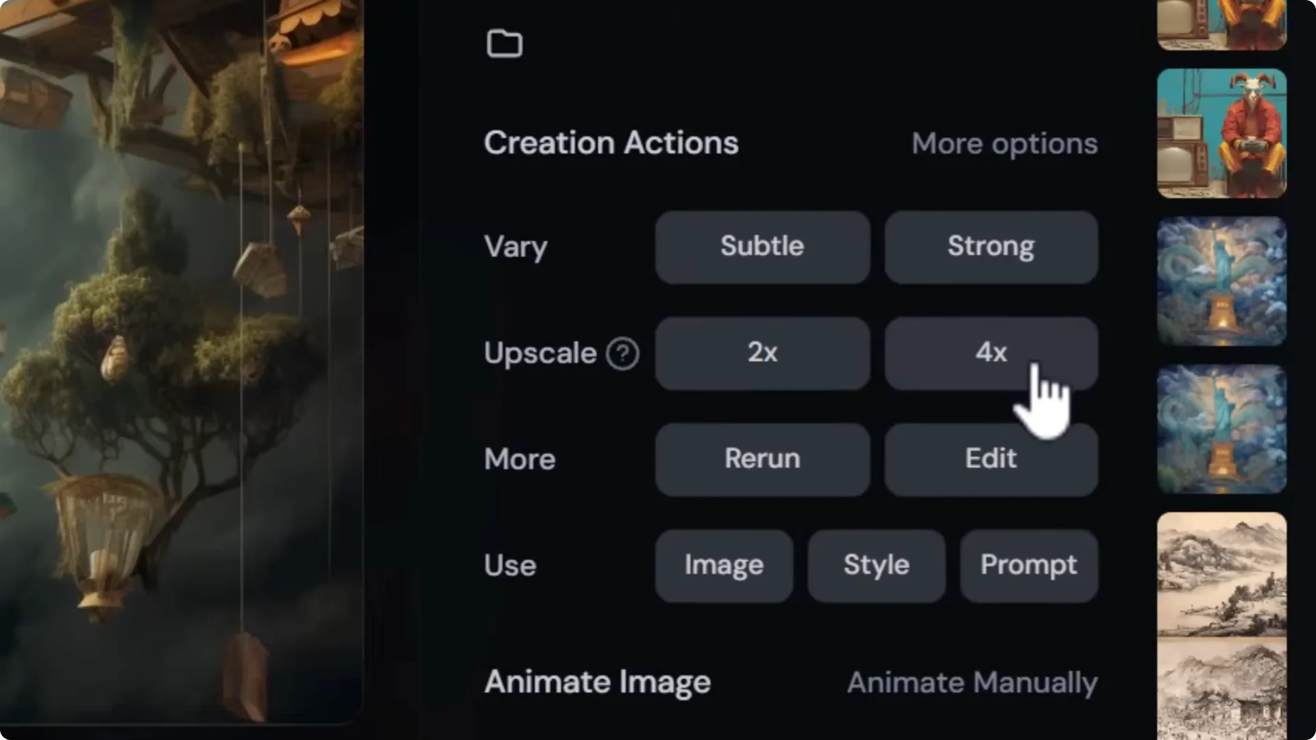The height and width of the screenshot is (740, 1316).
Task: Select the goat character thumbnail
Action: [x=1221, y=132]
